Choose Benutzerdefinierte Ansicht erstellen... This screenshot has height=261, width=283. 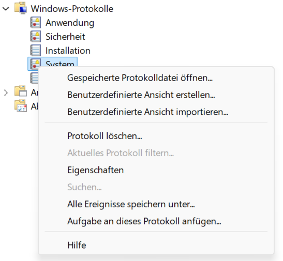click(141, 95)
